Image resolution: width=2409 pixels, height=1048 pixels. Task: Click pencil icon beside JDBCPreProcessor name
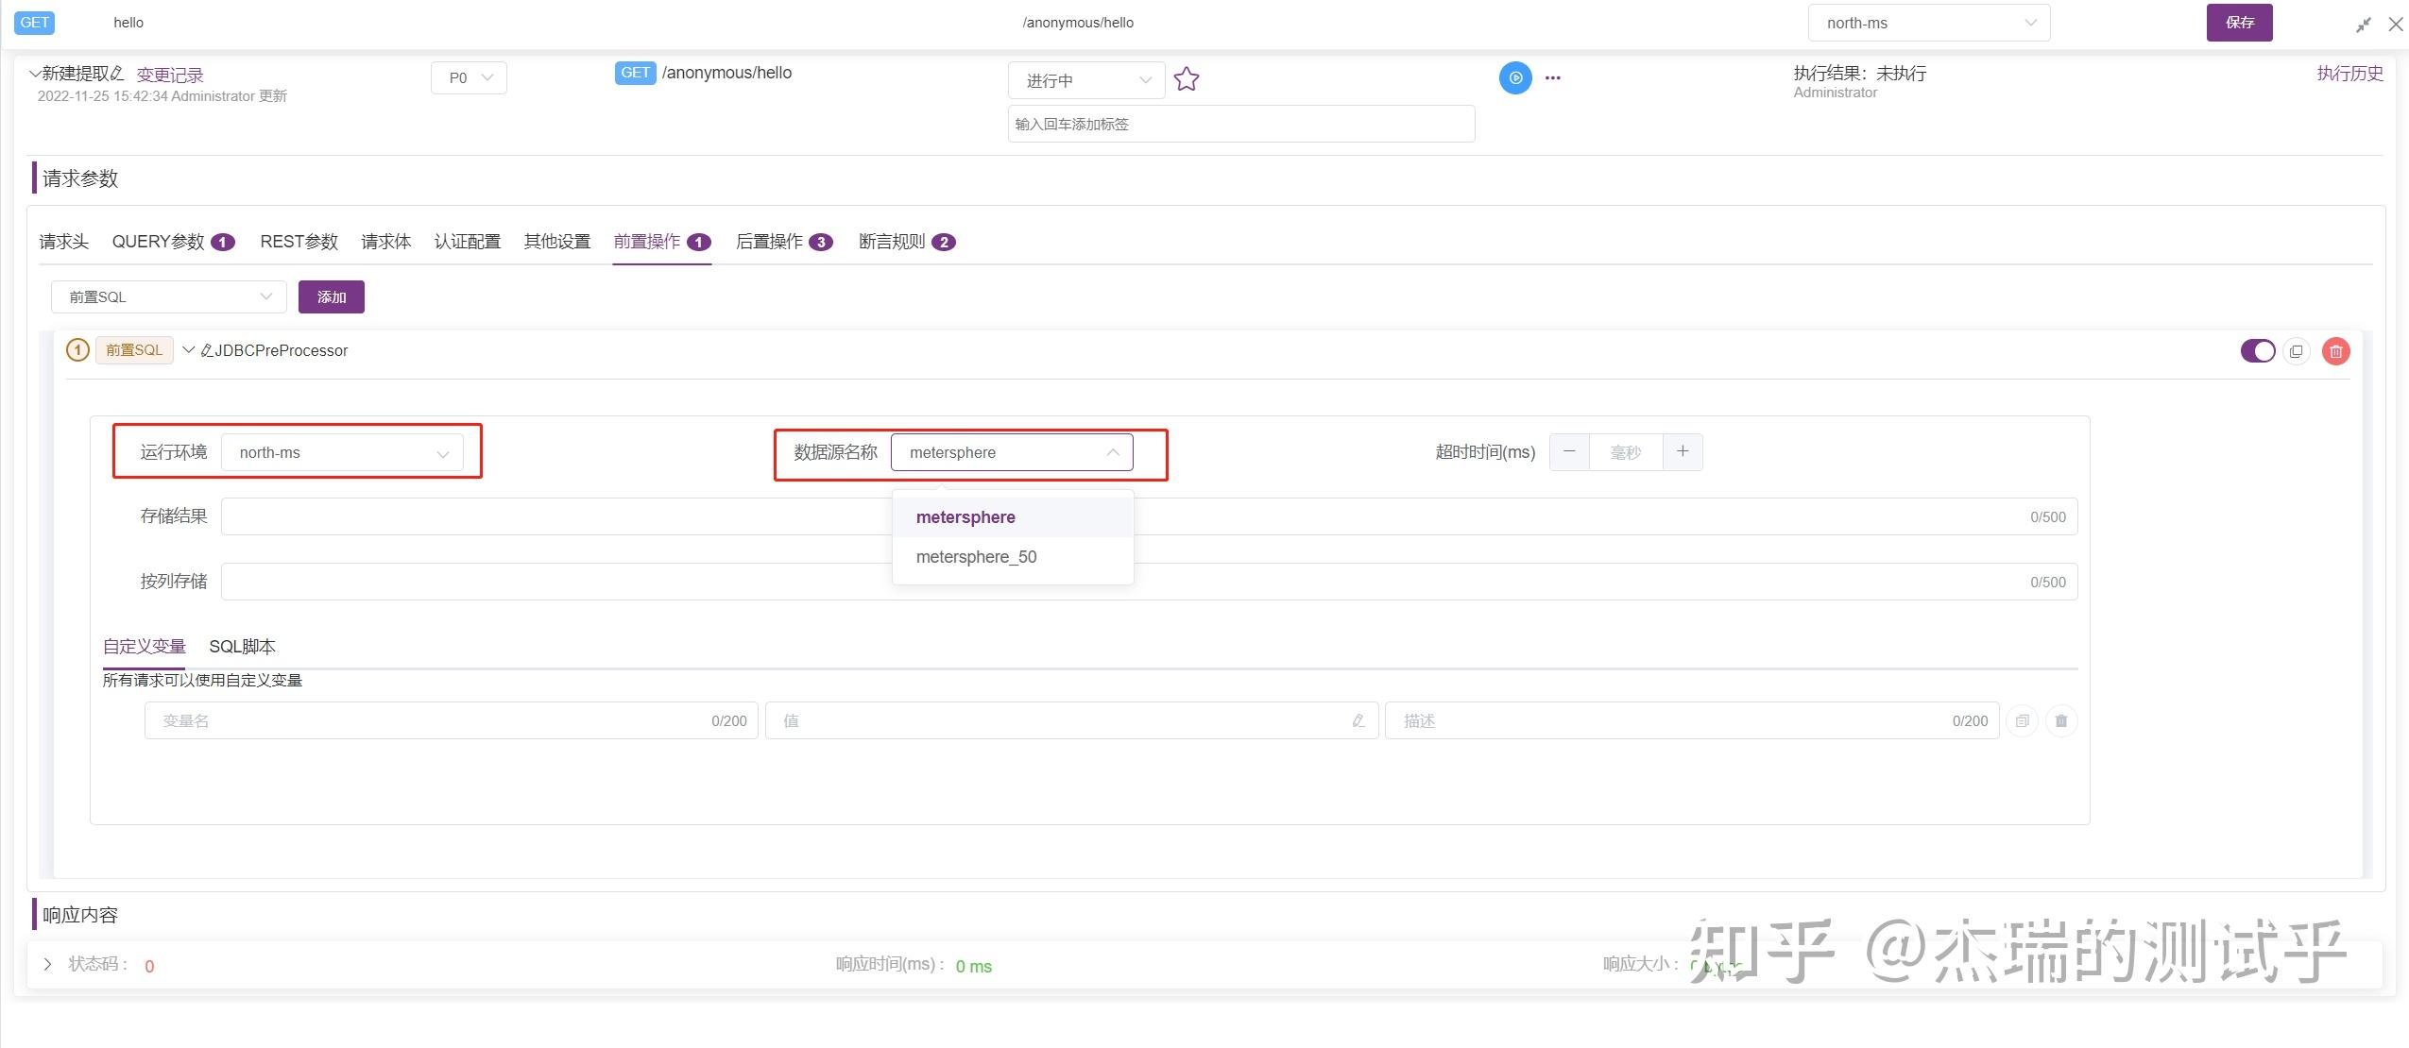point(207,351)
